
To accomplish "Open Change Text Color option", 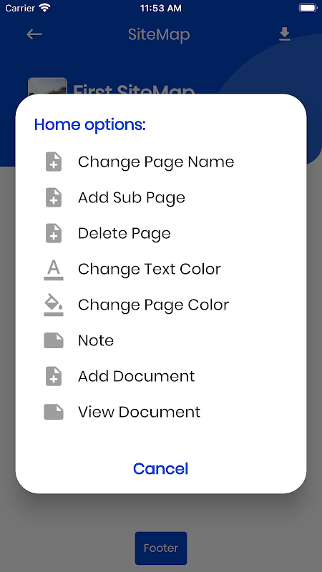I will [150, 270].
